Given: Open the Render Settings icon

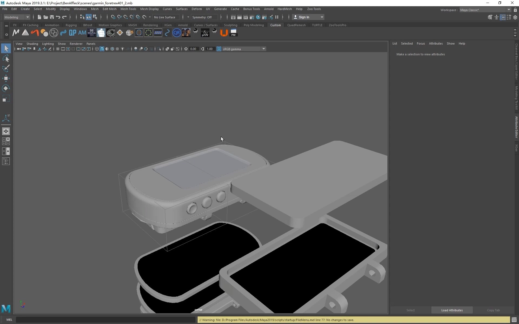Looking at the screenshot, I should coord(252,17).
